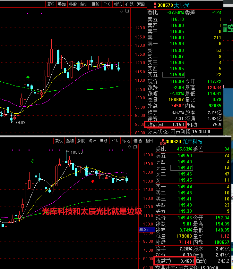Image resolution: width=233 pixels, height=269 pixels.
Task: Click 复权 in the 光库科技 chart toolbar
Action: click(x=59, y=141)
